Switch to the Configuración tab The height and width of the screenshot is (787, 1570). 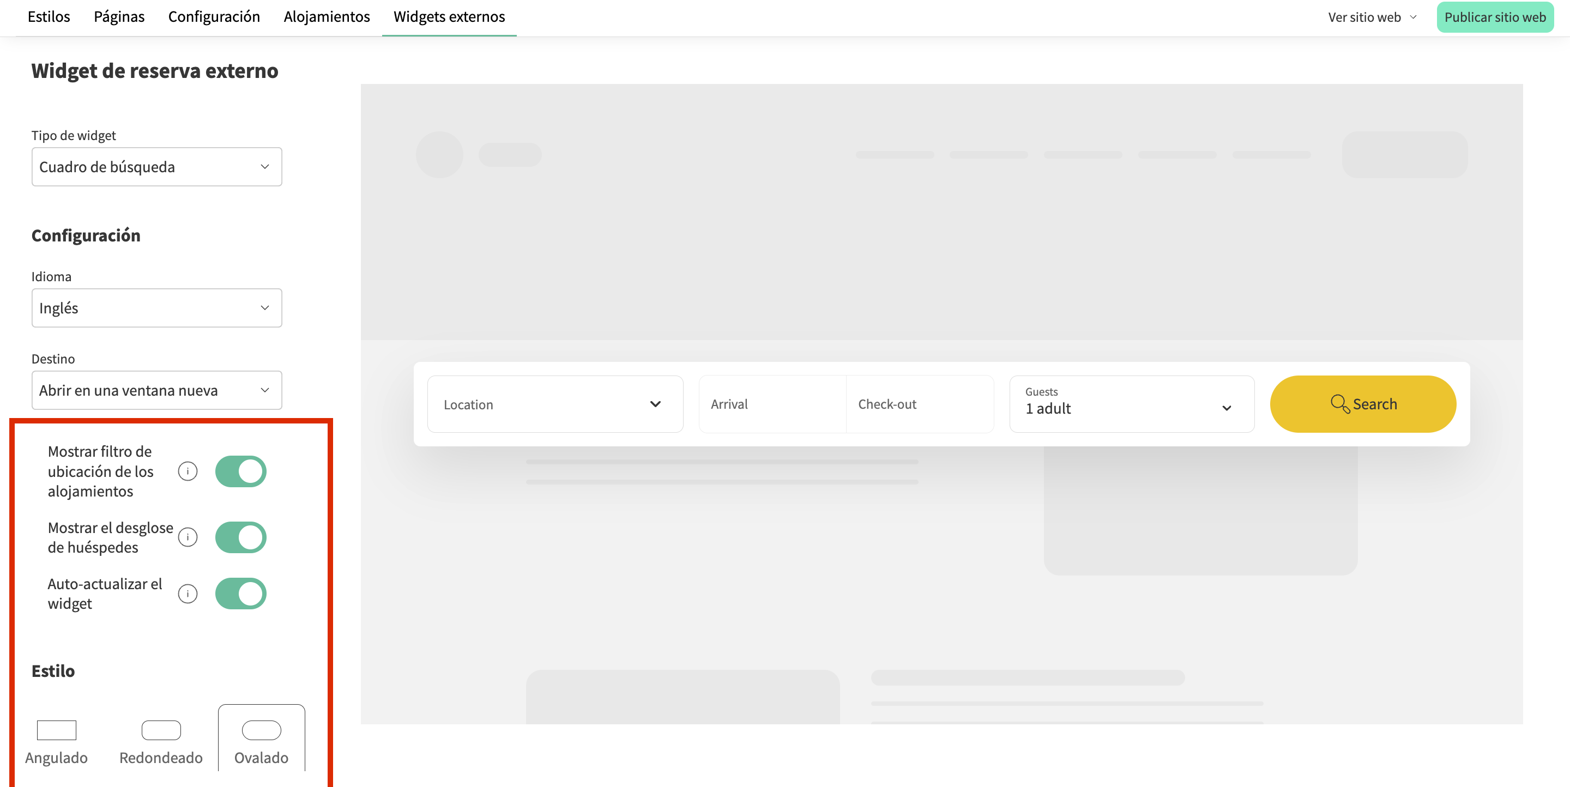(214, 16)
